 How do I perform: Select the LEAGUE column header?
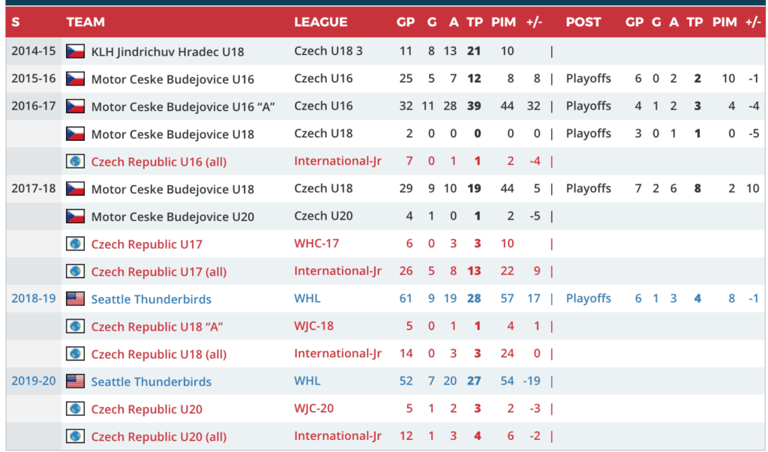pos(320,22)
